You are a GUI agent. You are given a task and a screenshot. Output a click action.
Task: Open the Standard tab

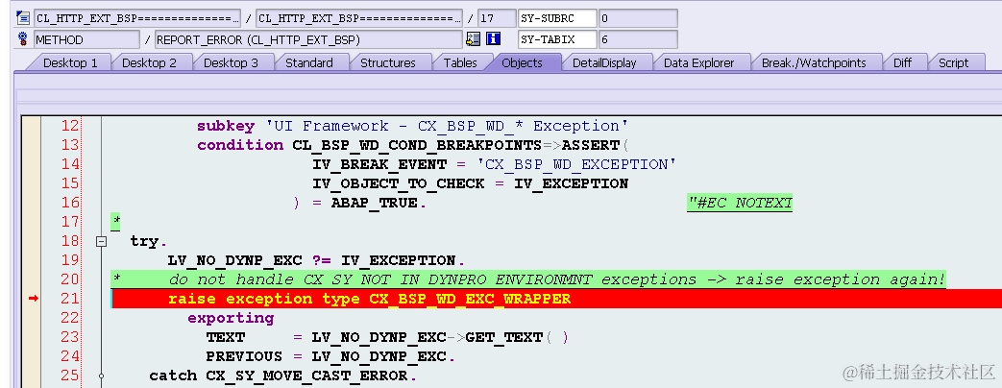coord(309,62)
